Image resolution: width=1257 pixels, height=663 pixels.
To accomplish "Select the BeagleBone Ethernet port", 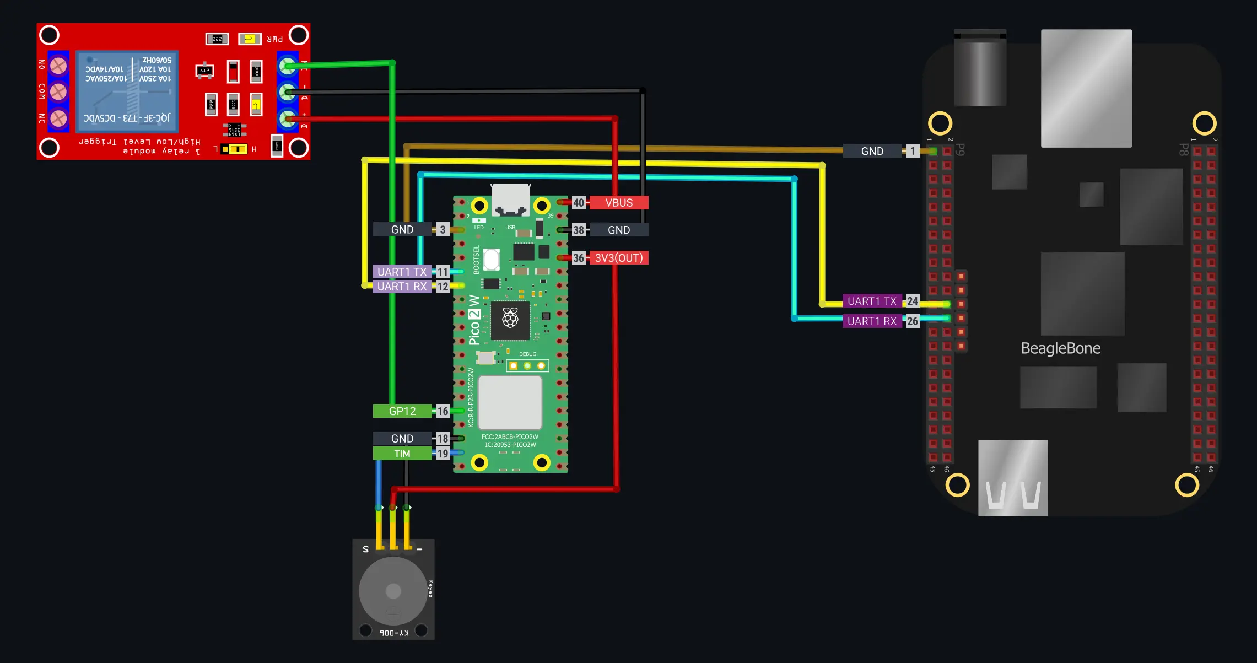I will 1086,88.
